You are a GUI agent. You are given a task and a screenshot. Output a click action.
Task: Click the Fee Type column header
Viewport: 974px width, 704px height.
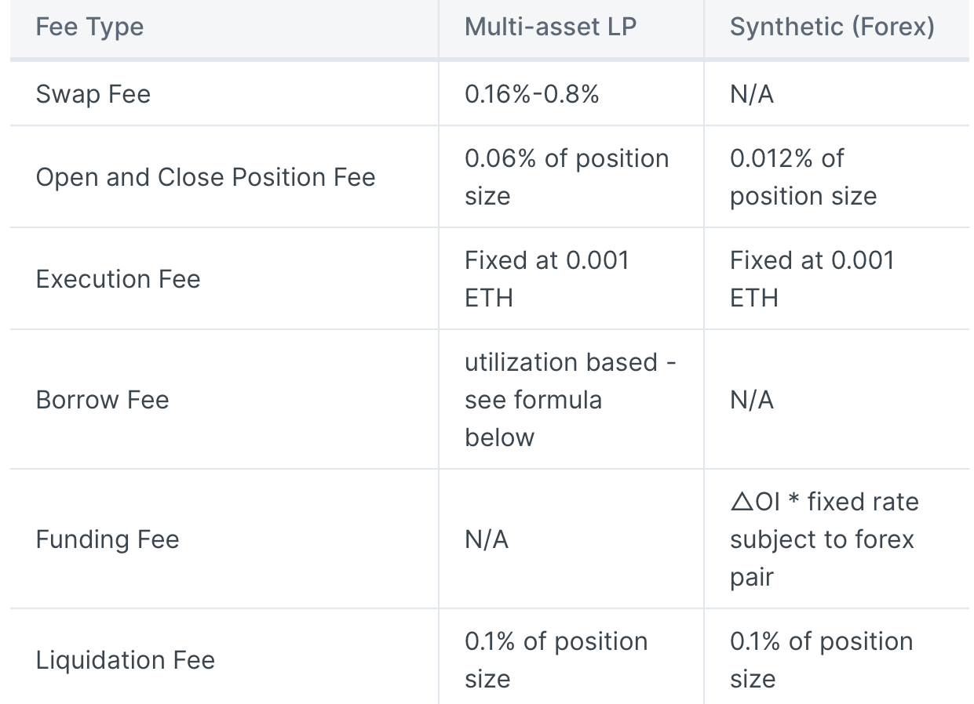(89, 27)
